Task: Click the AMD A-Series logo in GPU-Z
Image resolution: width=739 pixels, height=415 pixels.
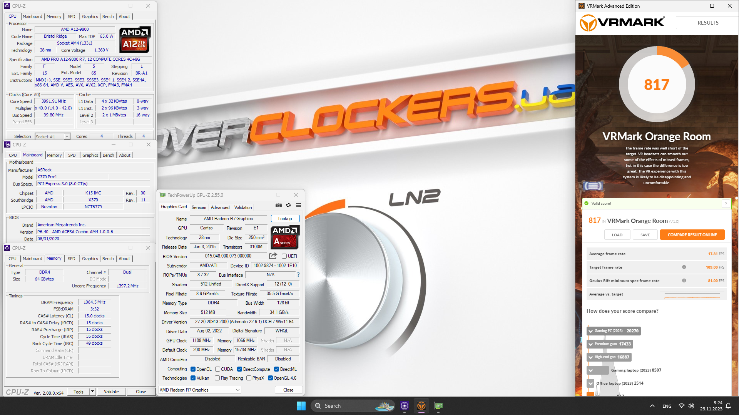Action: (285, 237)
